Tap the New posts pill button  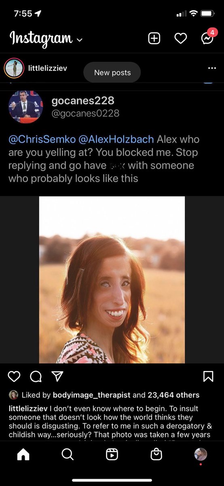[112, 72]
